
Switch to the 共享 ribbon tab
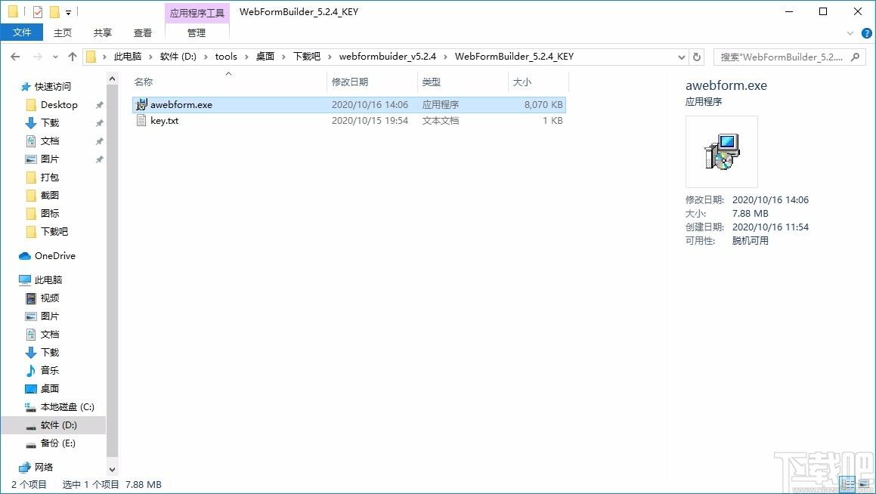coord(102,33)
